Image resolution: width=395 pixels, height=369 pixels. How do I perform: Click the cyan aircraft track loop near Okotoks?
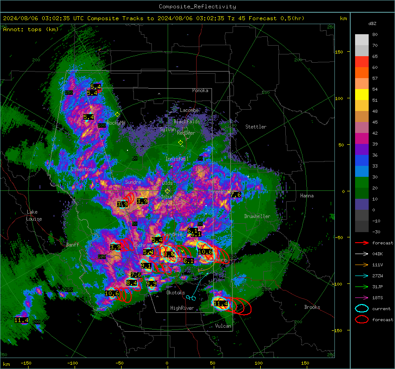(x=191, y=298)
